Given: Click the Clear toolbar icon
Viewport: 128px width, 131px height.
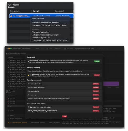Looking at the screenshot, I should click(x=47, y=49).
